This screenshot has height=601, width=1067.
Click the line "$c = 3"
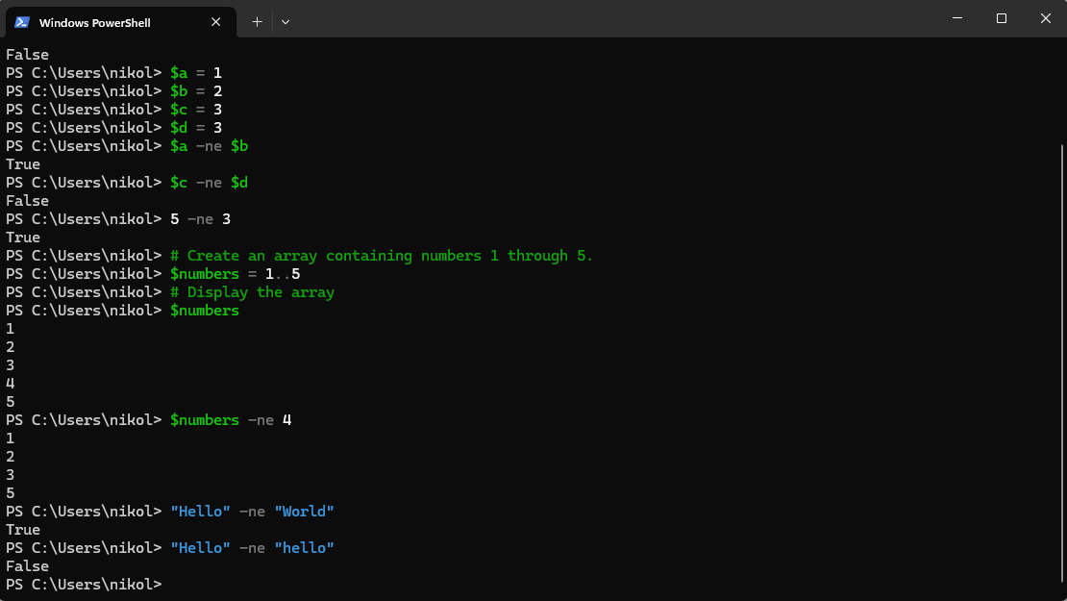click(196, 110)
